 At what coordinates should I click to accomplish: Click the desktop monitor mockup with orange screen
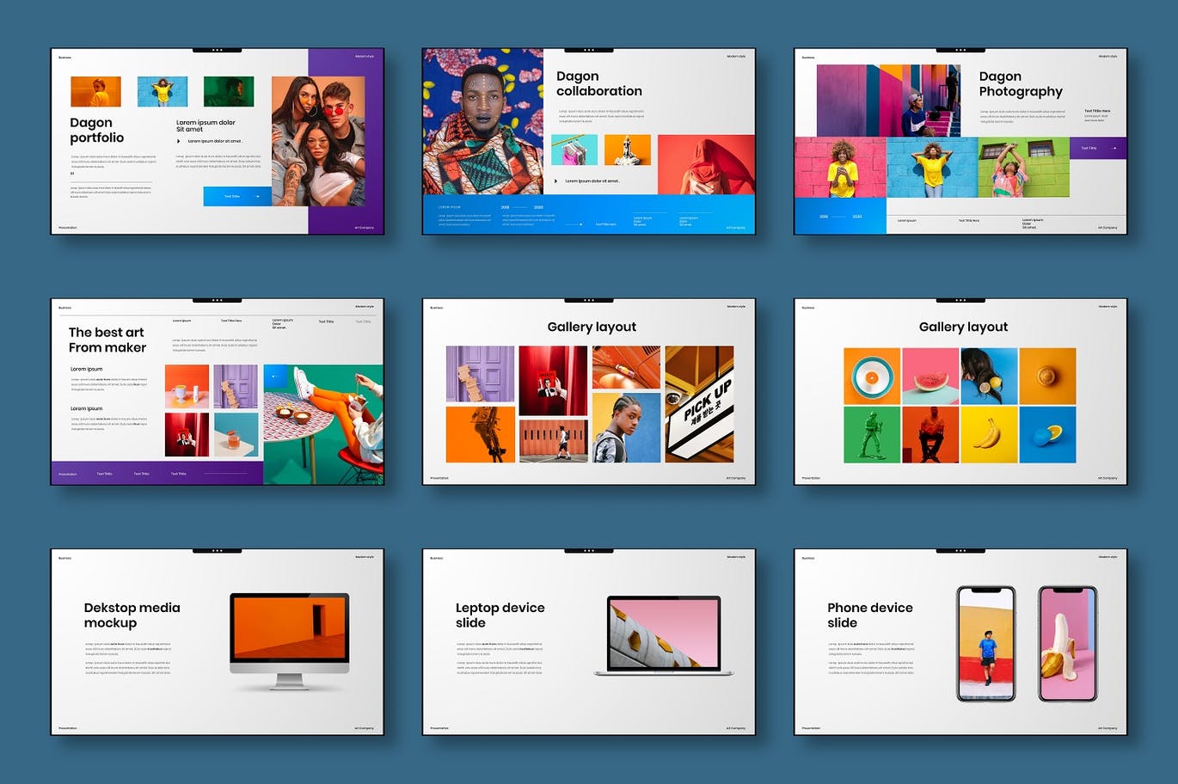tap(289, 638)
